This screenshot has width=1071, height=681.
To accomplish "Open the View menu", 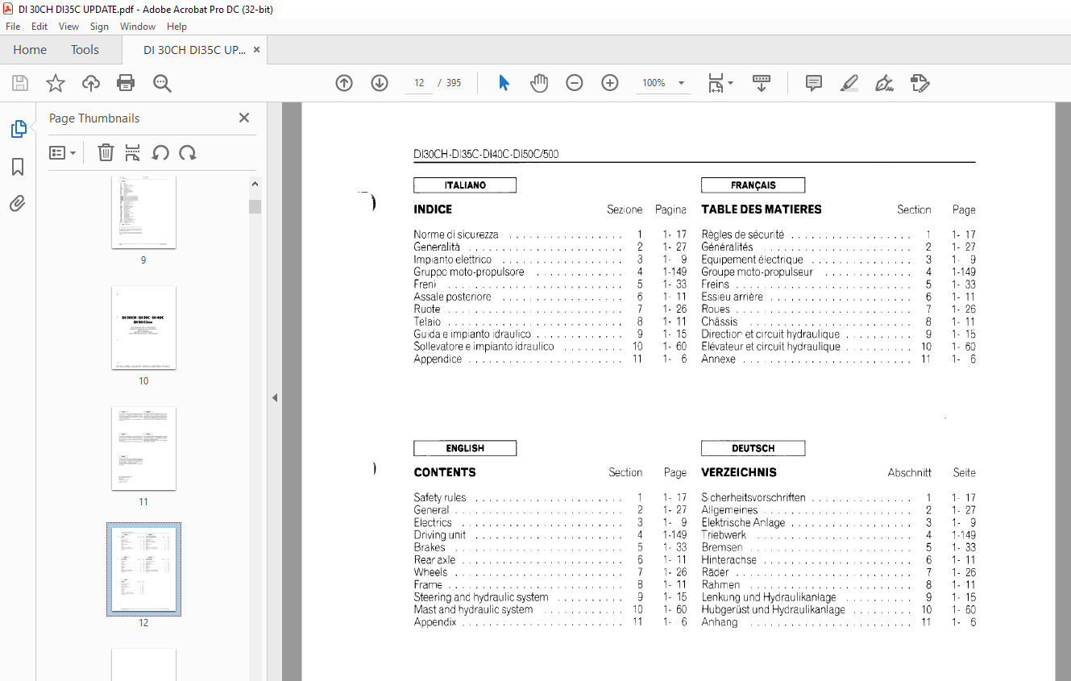I will click(68, 27).
